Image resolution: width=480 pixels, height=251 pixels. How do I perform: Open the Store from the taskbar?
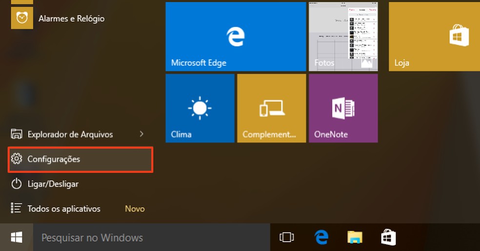388,237
